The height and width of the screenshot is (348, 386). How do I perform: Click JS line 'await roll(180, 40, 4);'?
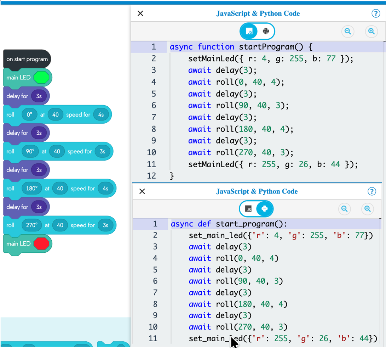click(x=241, y=129)
